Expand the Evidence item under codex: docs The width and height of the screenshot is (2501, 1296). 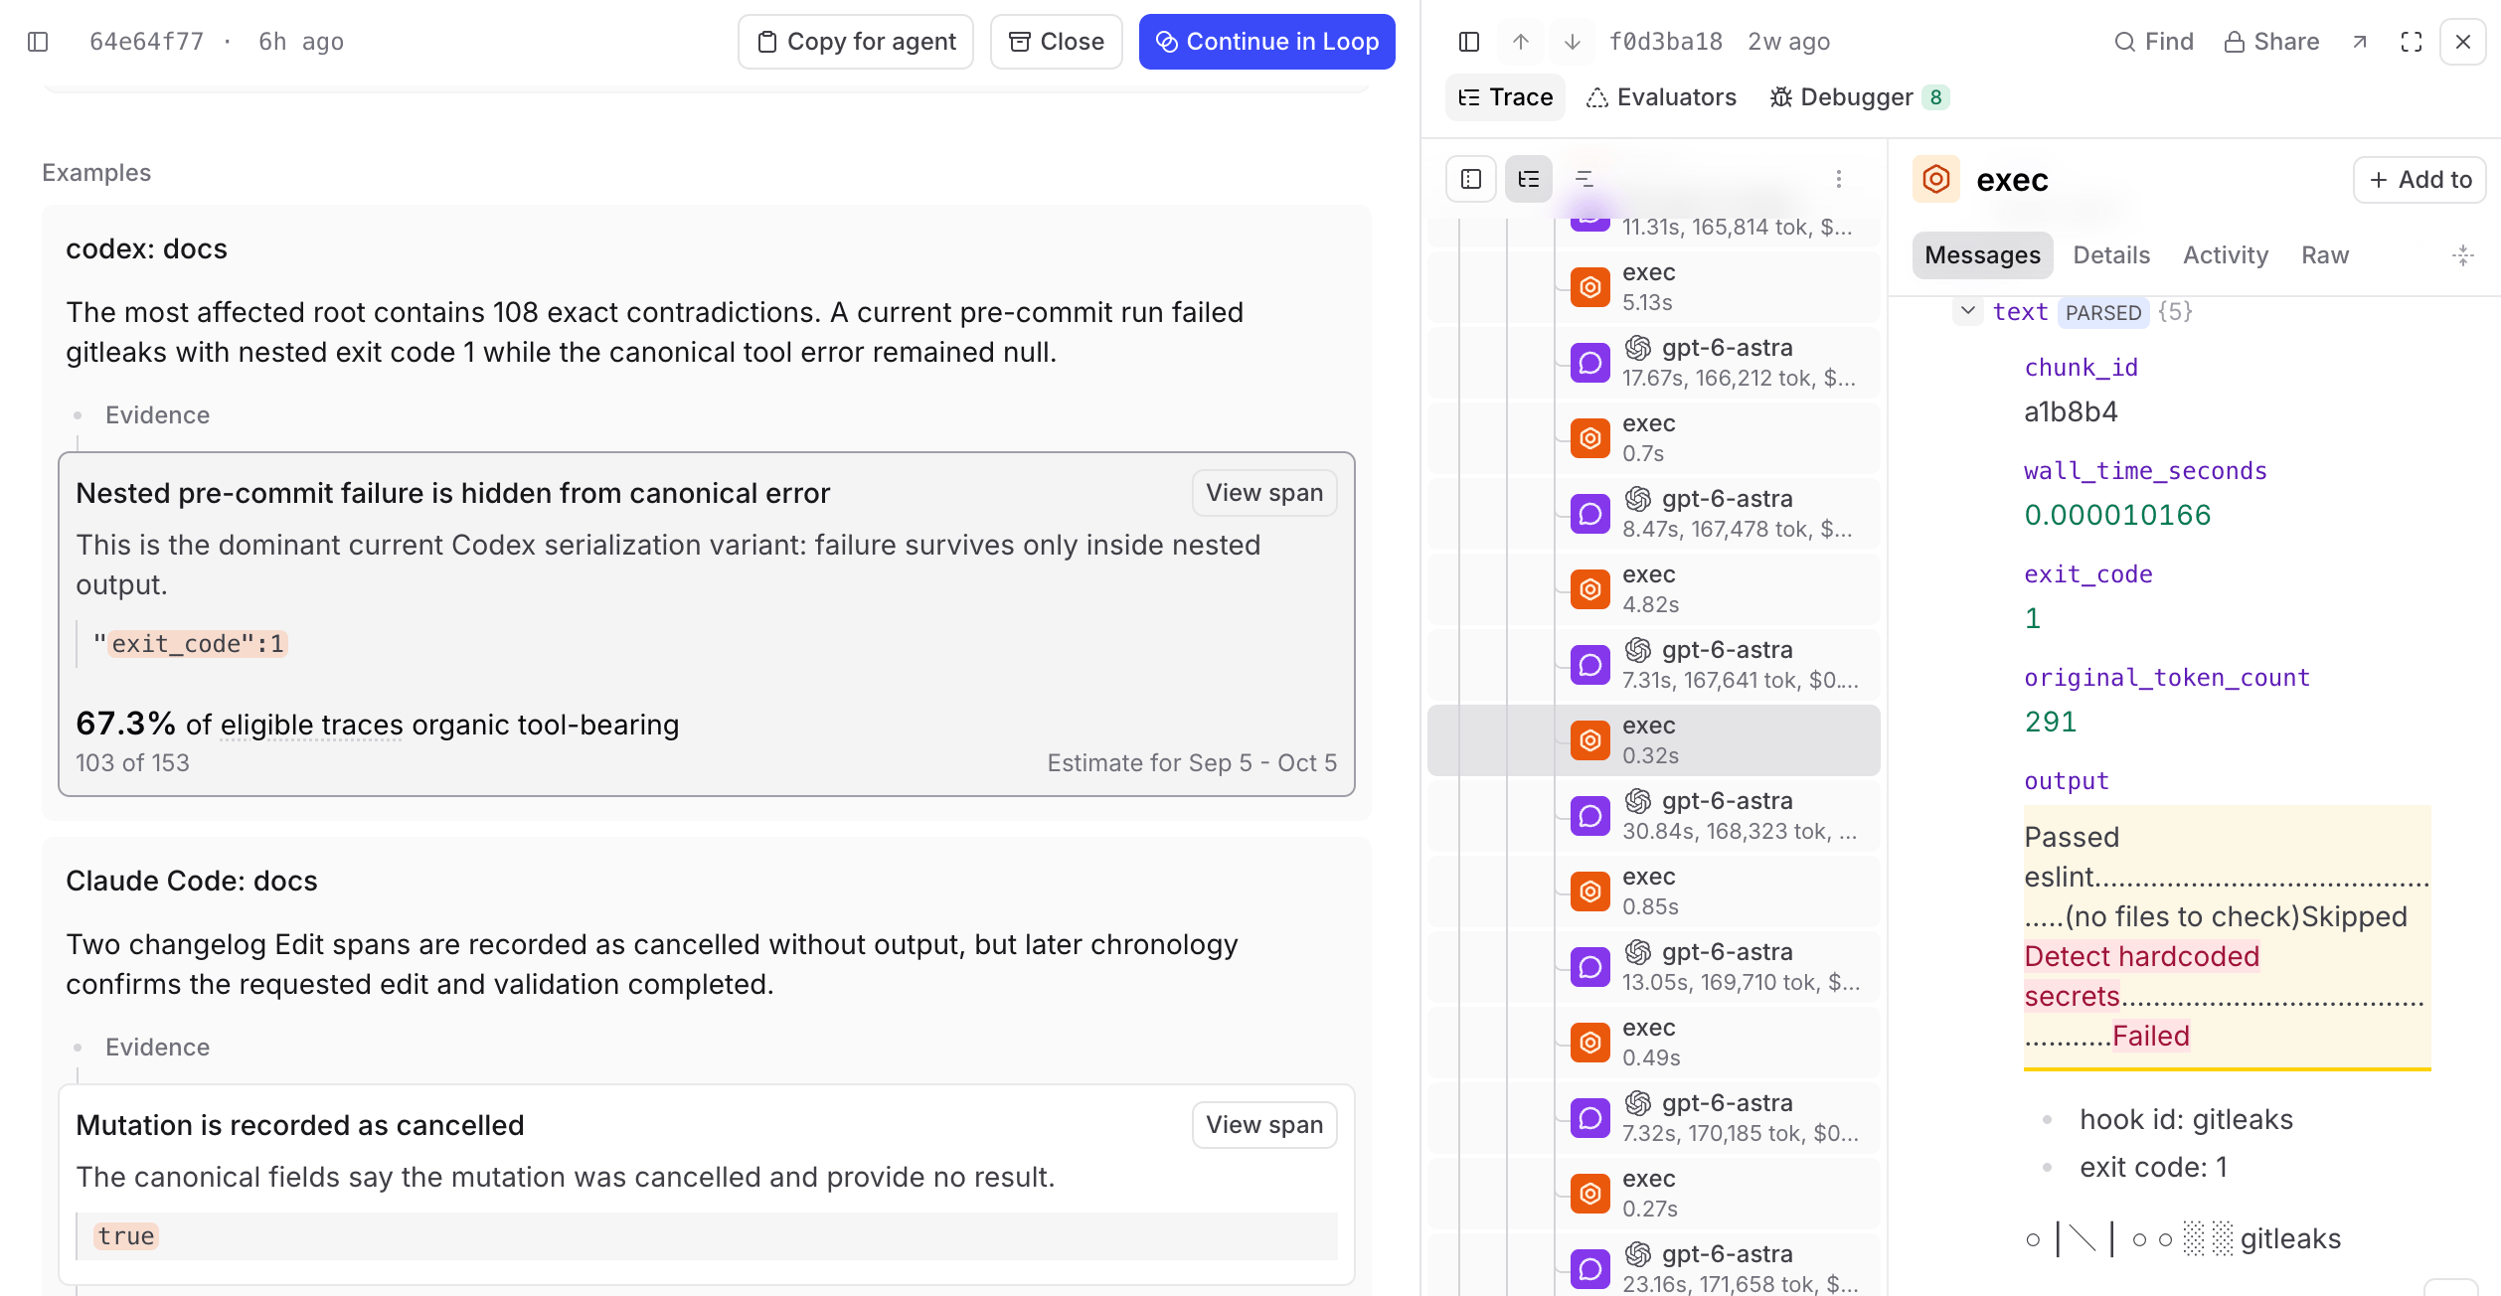point(157,415)
